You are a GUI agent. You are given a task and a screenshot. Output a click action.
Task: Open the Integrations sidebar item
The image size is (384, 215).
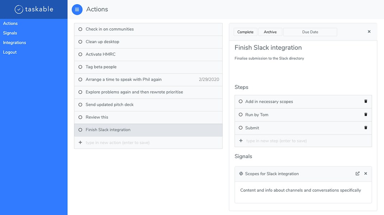coord(14,43)
